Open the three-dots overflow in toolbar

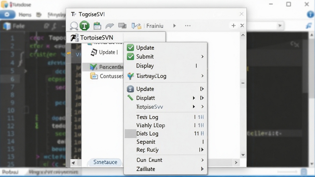click(x=188, y=26)
